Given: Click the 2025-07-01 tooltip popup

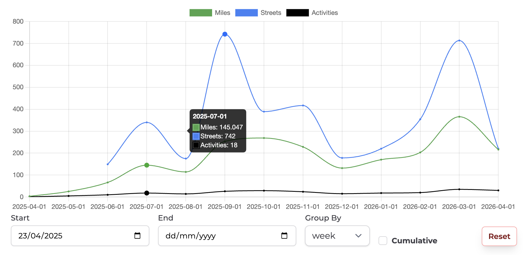Looking at the screenshot, I should coord(218,131).
